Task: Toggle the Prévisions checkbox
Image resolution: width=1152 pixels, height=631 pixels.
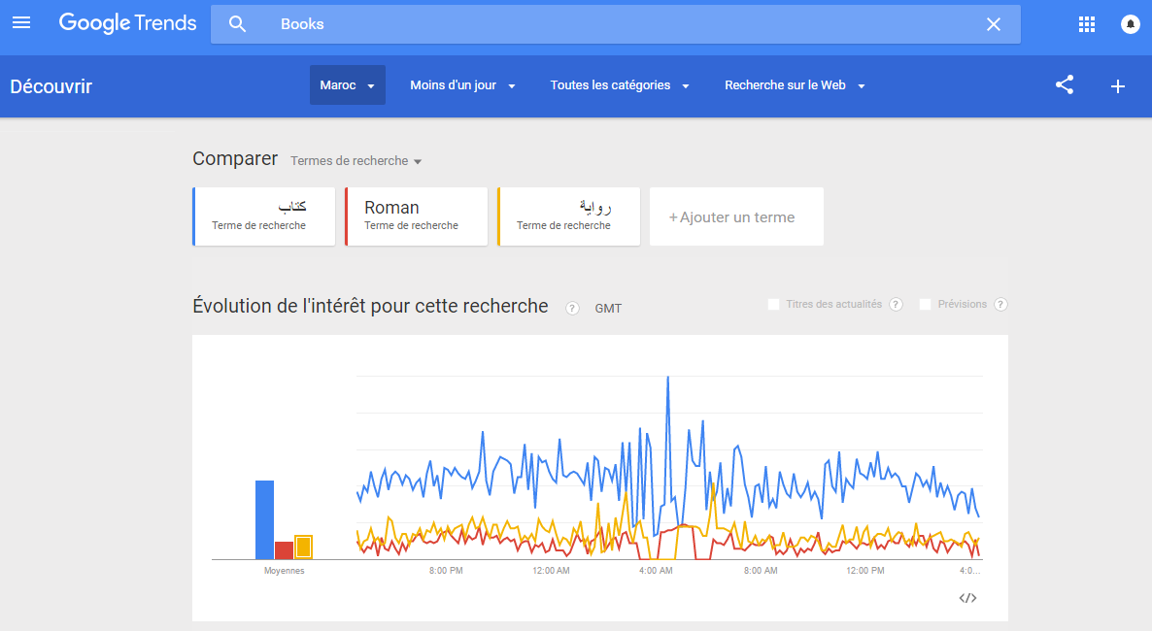Action: tap(926, 305)
